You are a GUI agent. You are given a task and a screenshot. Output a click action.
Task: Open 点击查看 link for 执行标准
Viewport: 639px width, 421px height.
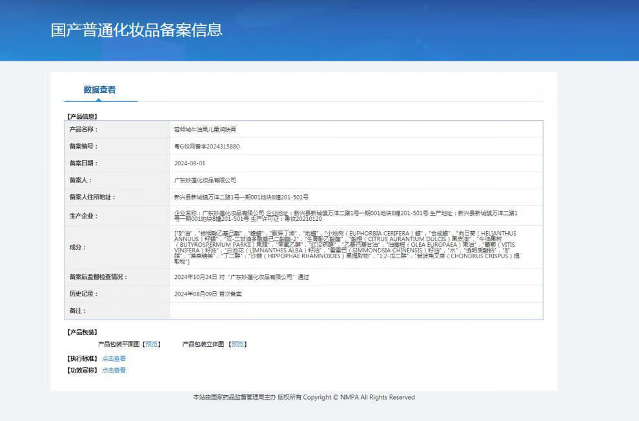pos(114,358)
